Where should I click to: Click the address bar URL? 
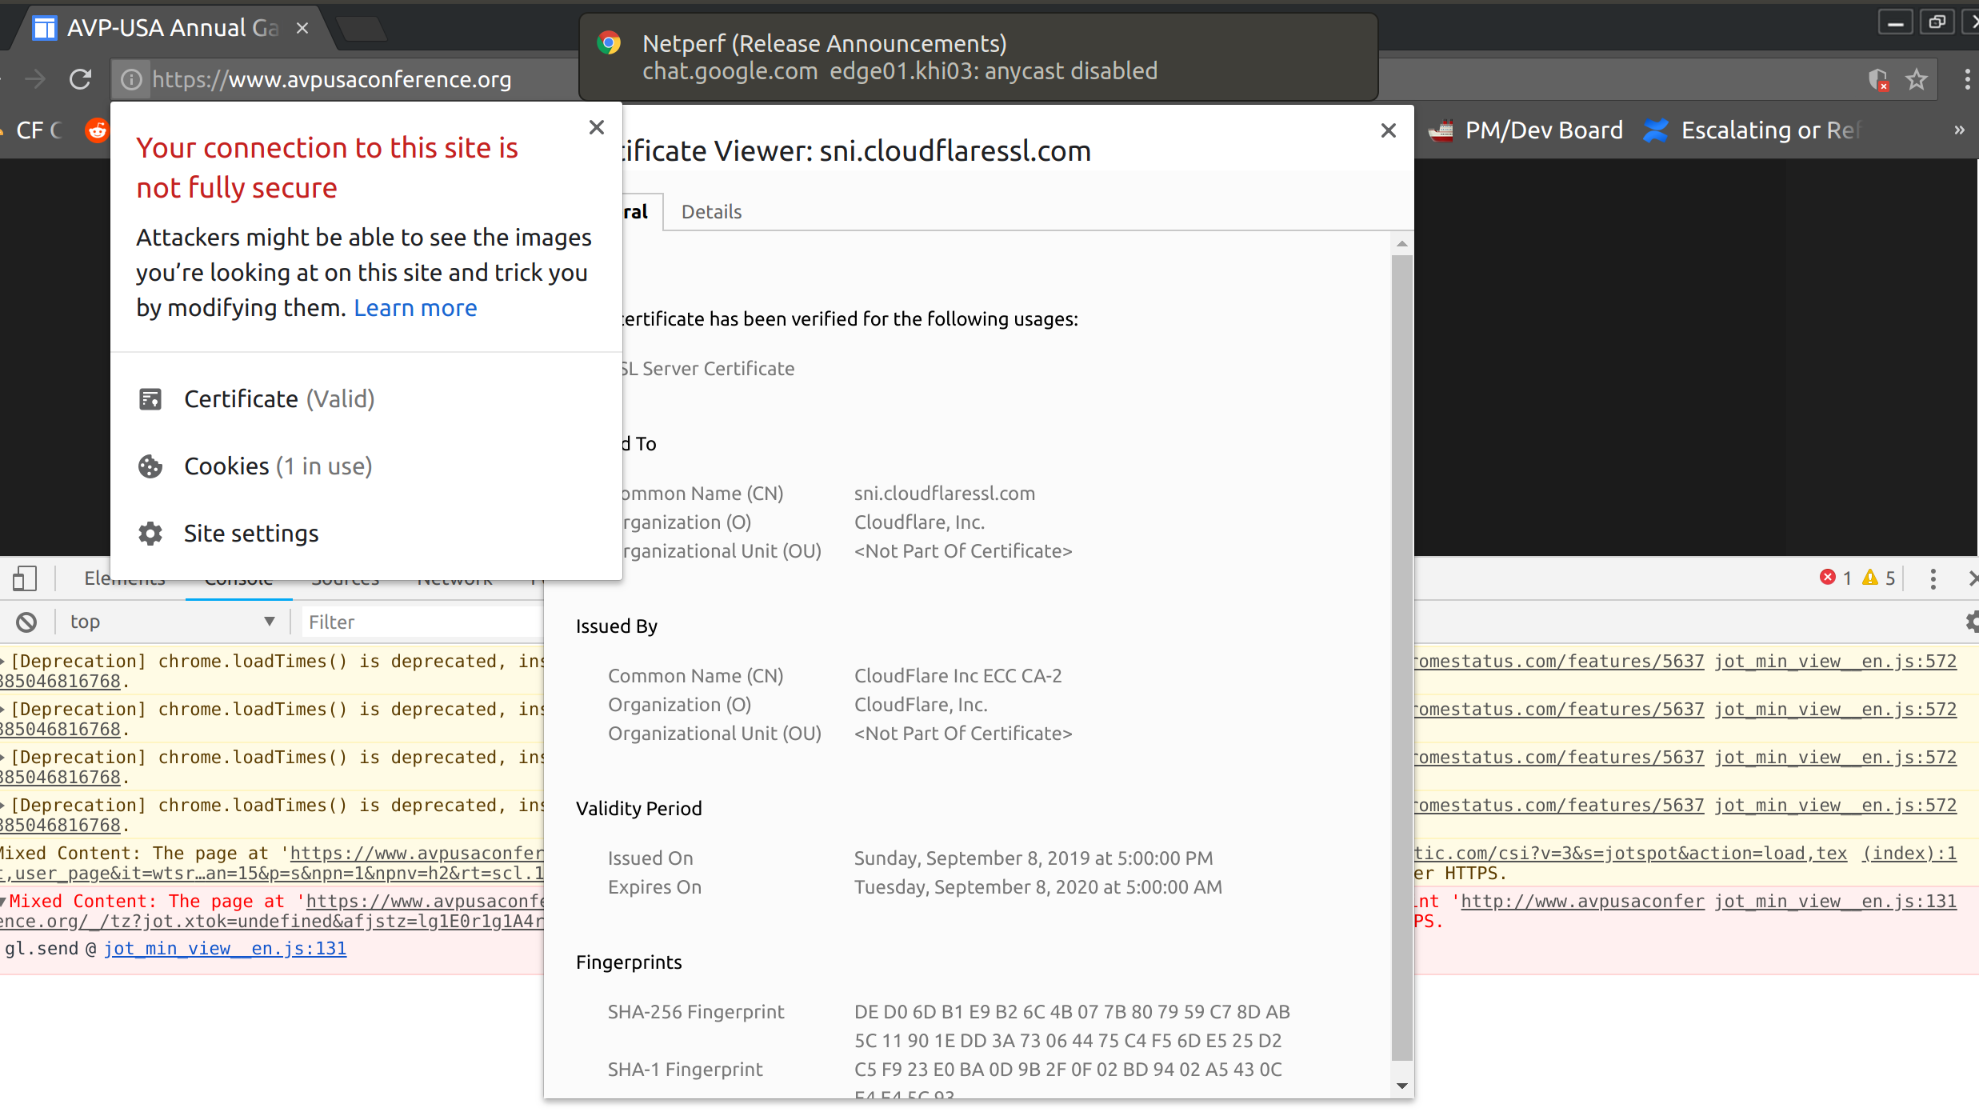[331, 79]
